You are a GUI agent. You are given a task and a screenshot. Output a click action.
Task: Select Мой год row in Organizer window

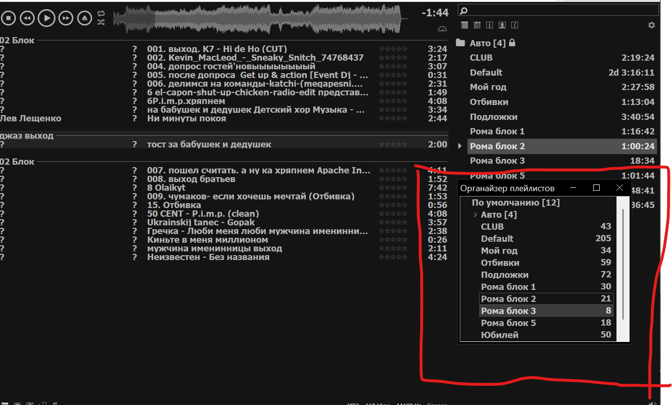546,250
